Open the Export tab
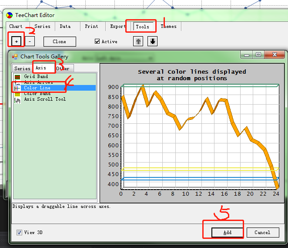This screenshot has width=288, height=248. click(117, 26)
